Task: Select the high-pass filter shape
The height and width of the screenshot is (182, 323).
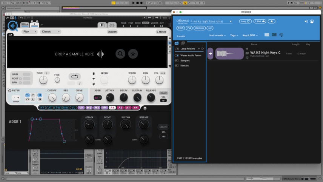Action: pos(33,95)
